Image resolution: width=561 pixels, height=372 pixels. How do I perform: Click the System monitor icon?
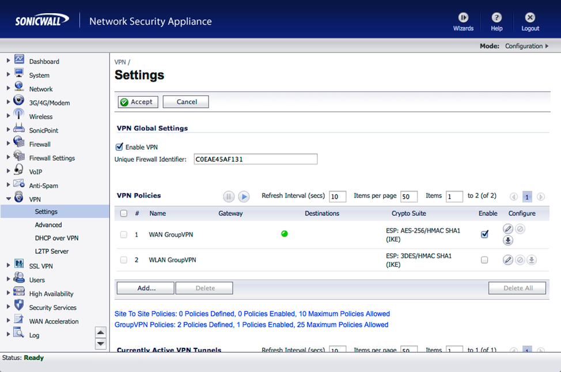(x=20, y=73)
